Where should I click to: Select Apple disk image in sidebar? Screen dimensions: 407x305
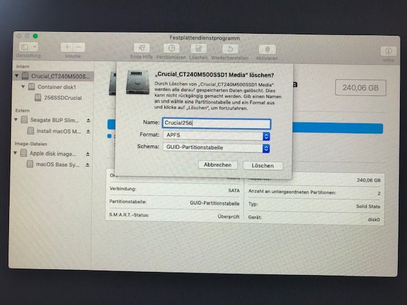53,154
